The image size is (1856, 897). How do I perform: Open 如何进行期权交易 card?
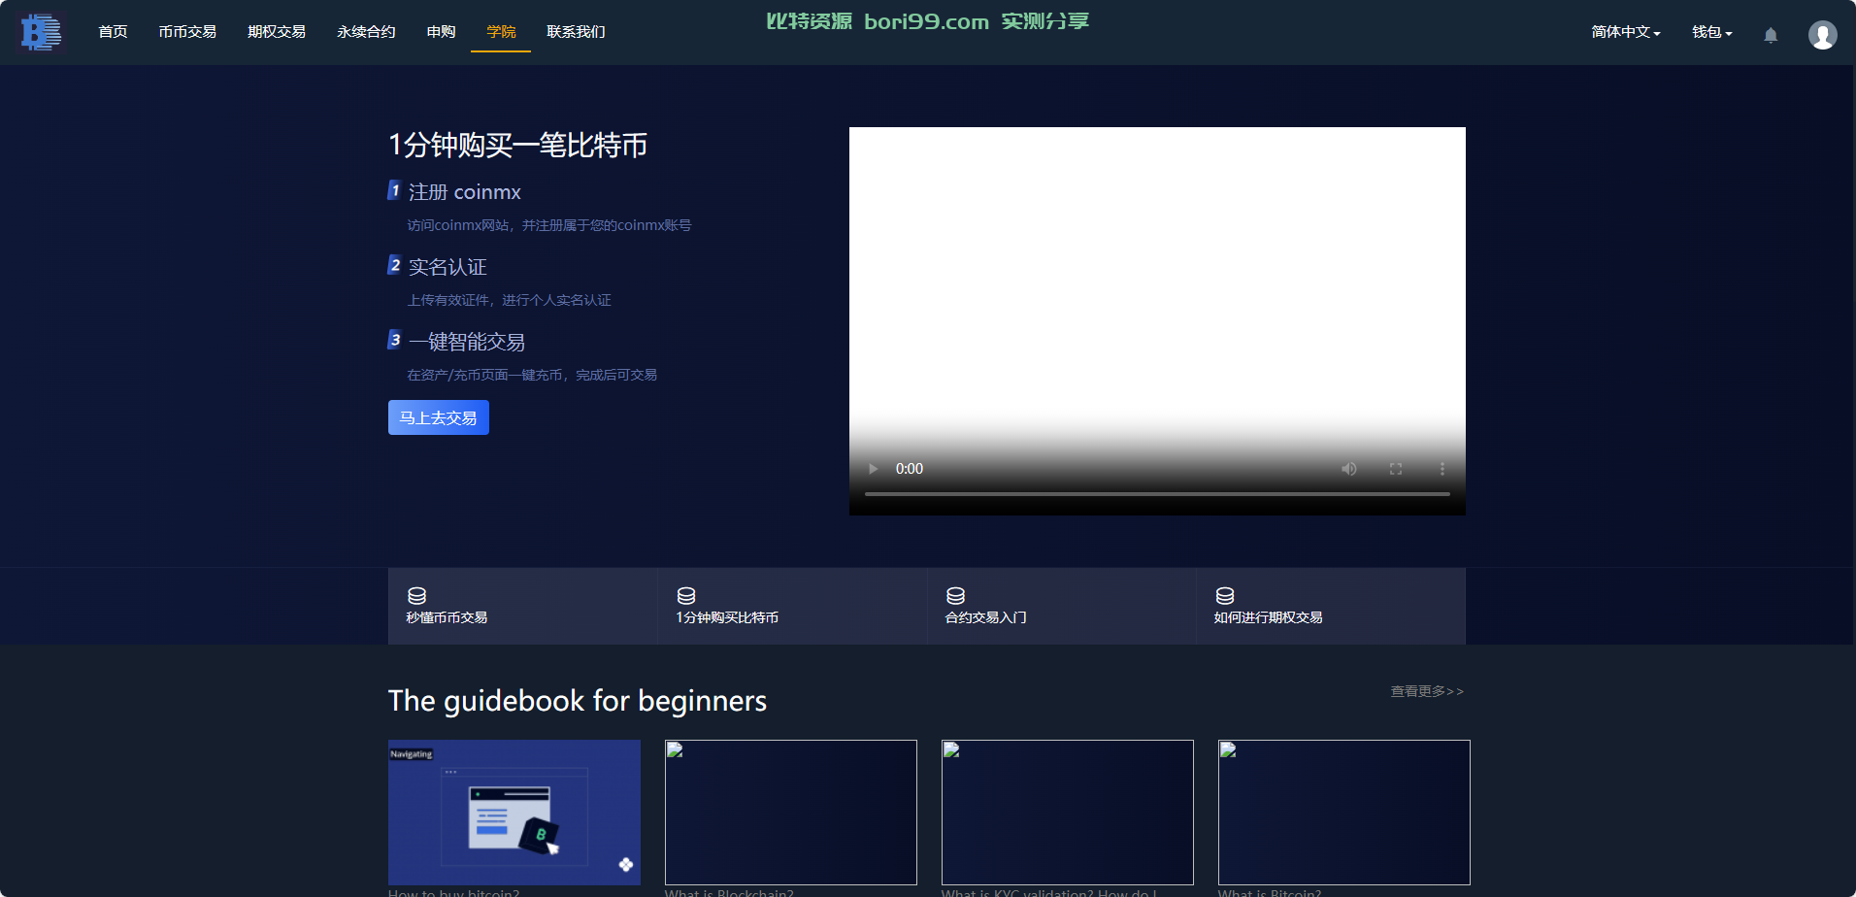(x=1331, y=606)
